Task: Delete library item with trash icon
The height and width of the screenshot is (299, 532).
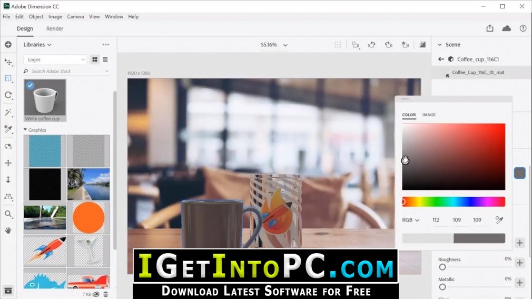Action: pos(105,294)
